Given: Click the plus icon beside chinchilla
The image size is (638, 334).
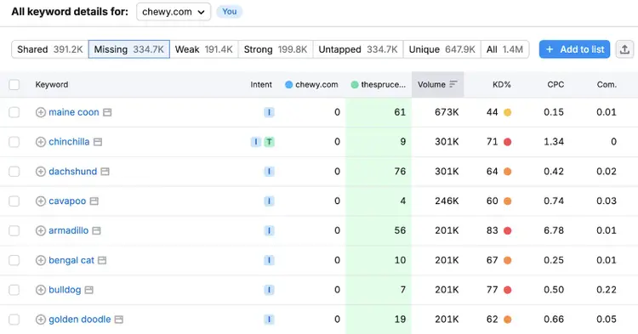Looking at the screenshot, I should coord(40,142).
